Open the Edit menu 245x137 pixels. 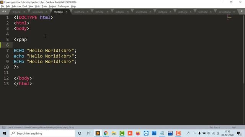8,6
